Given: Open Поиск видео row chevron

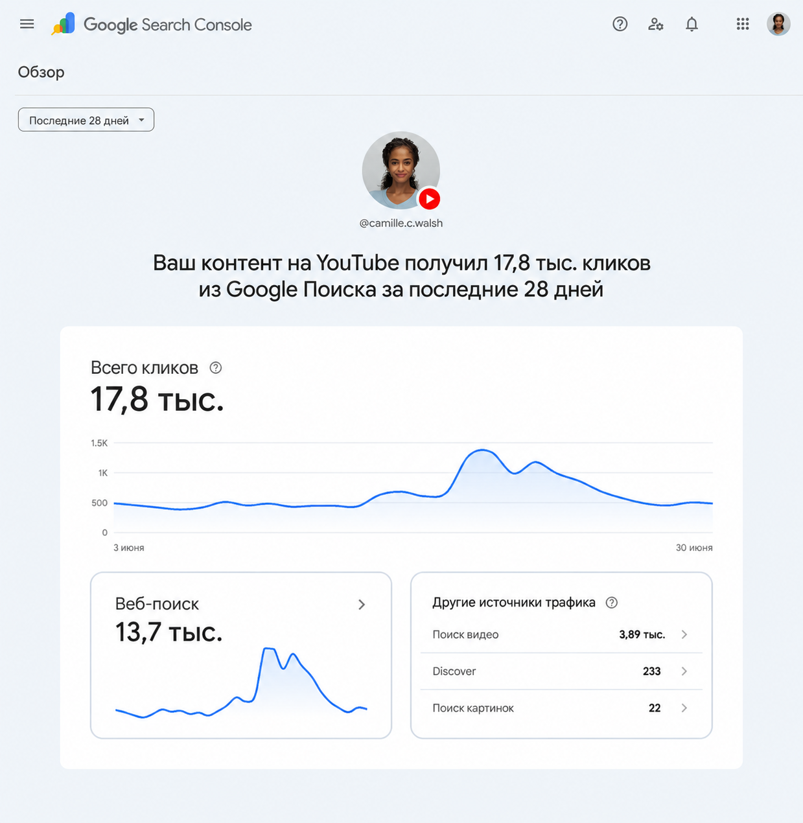Looking at the screenshot, I should (684, 634).
